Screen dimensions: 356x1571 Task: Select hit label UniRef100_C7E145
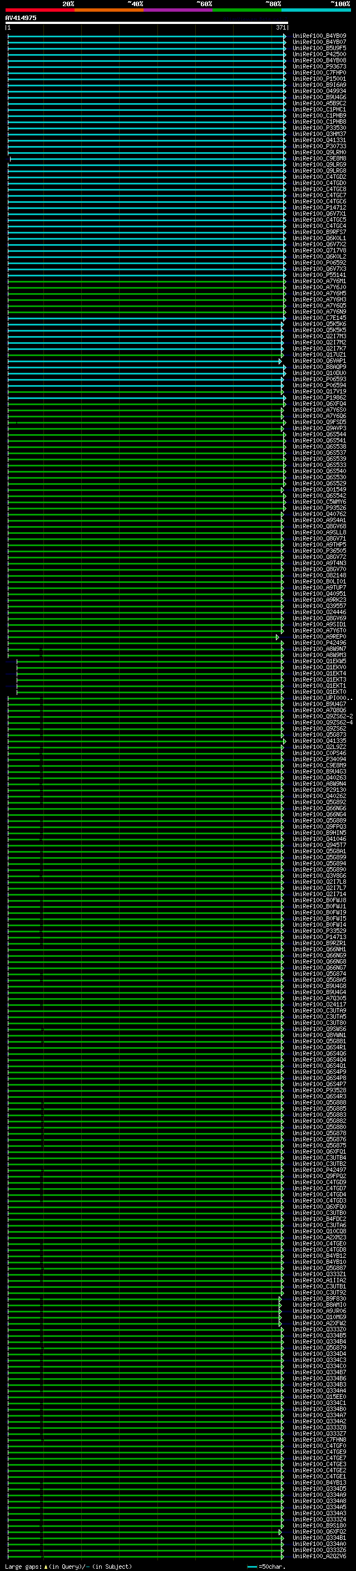(x=319, y=318)
